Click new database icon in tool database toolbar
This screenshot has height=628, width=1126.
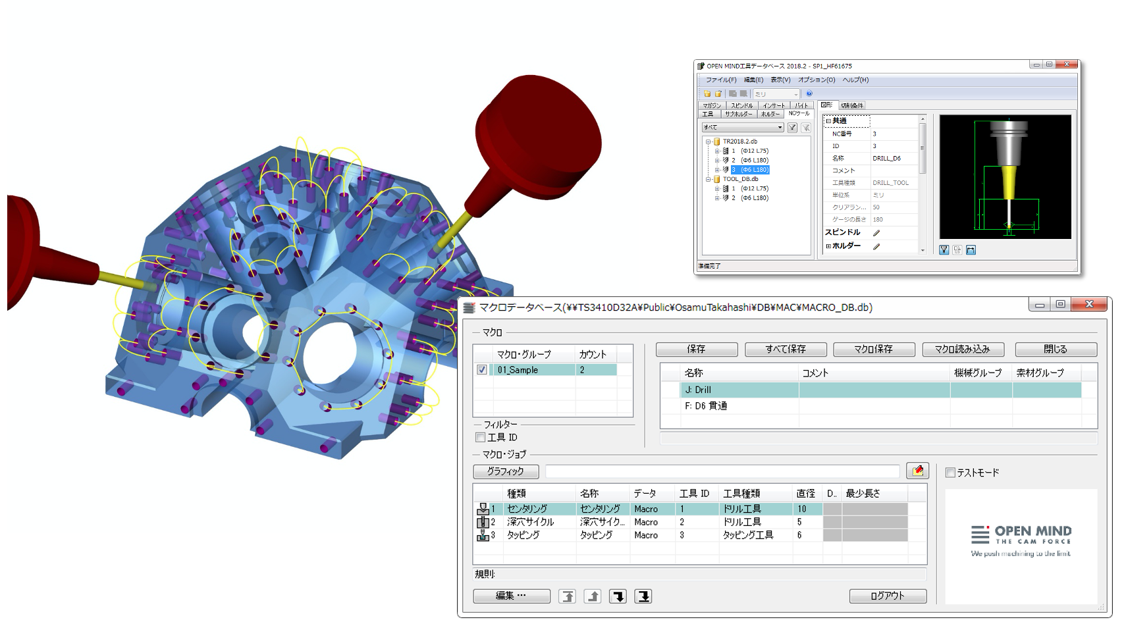click(707, 93)
